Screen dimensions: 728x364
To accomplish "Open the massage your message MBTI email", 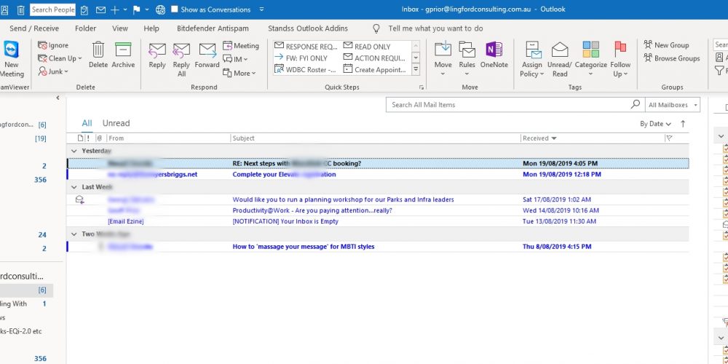I will coord(378,247).
